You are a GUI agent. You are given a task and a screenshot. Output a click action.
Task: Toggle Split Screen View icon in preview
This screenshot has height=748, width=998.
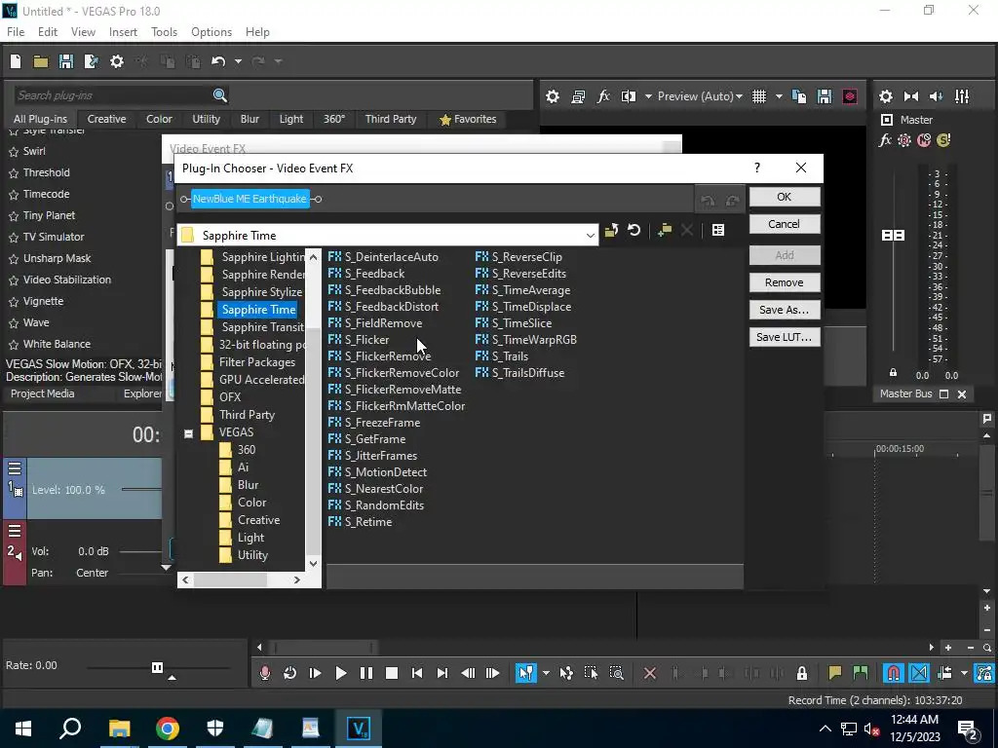(629, 96)
